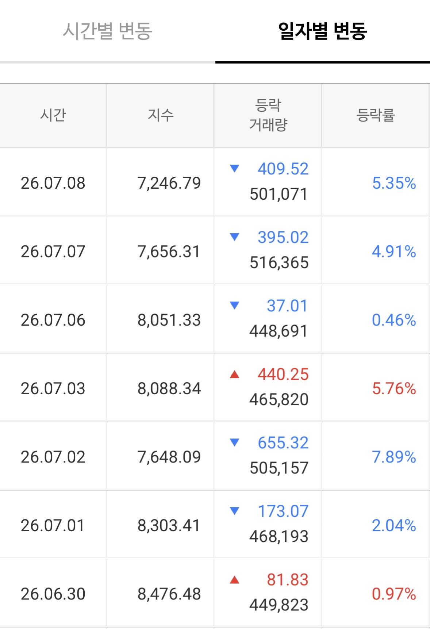Click the blue down arrow beside 655.32
This screenshot has width=430, height=629.
235,442
